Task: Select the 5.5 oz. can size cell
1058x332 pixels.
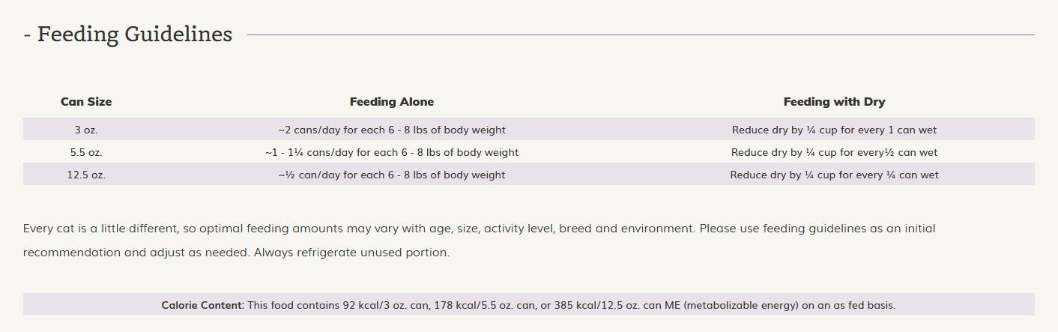Action: click(x=86, y=152)
